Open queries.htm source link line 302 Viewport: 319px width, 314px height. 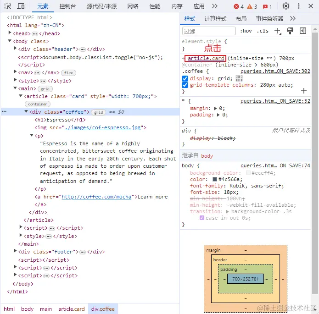[x=275, y=72]
